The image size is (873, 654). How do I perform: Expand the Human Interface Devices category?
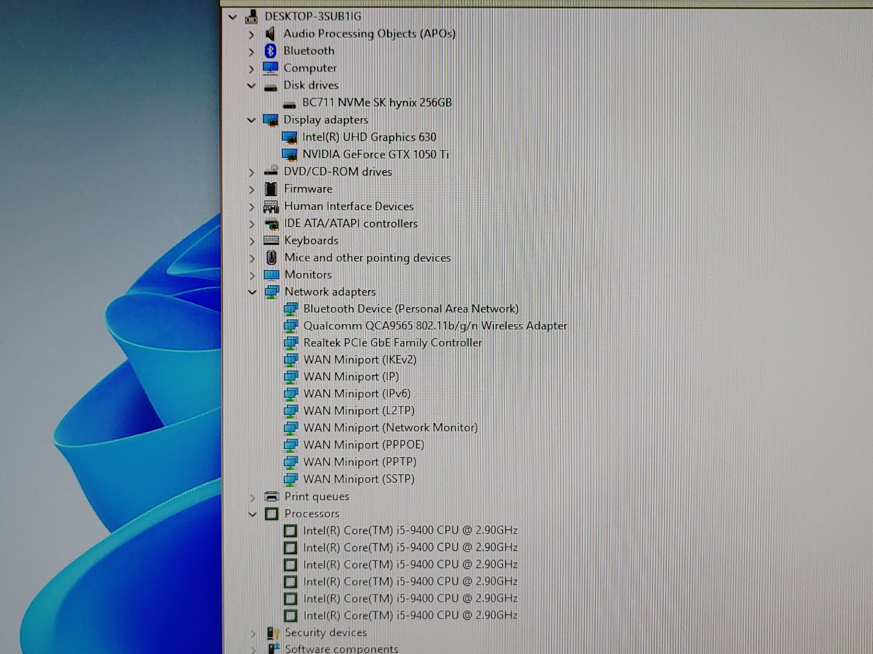(x=252, y=206)
